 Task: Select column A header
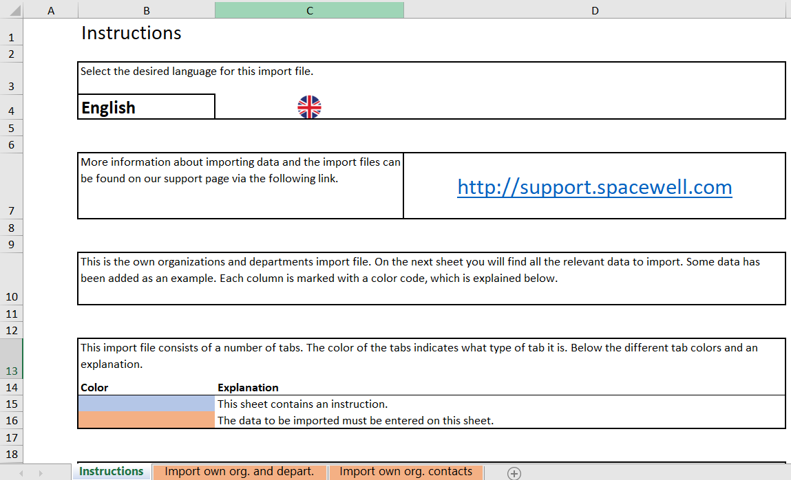tap(51, 10)
